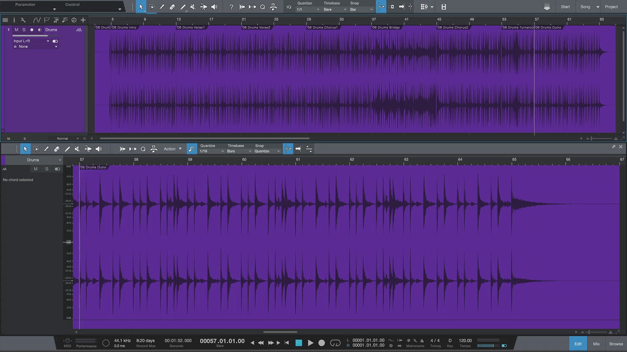The height and width of the screenshot is (352, 627).
Task: Solo the Drums track
Action: 24,30
